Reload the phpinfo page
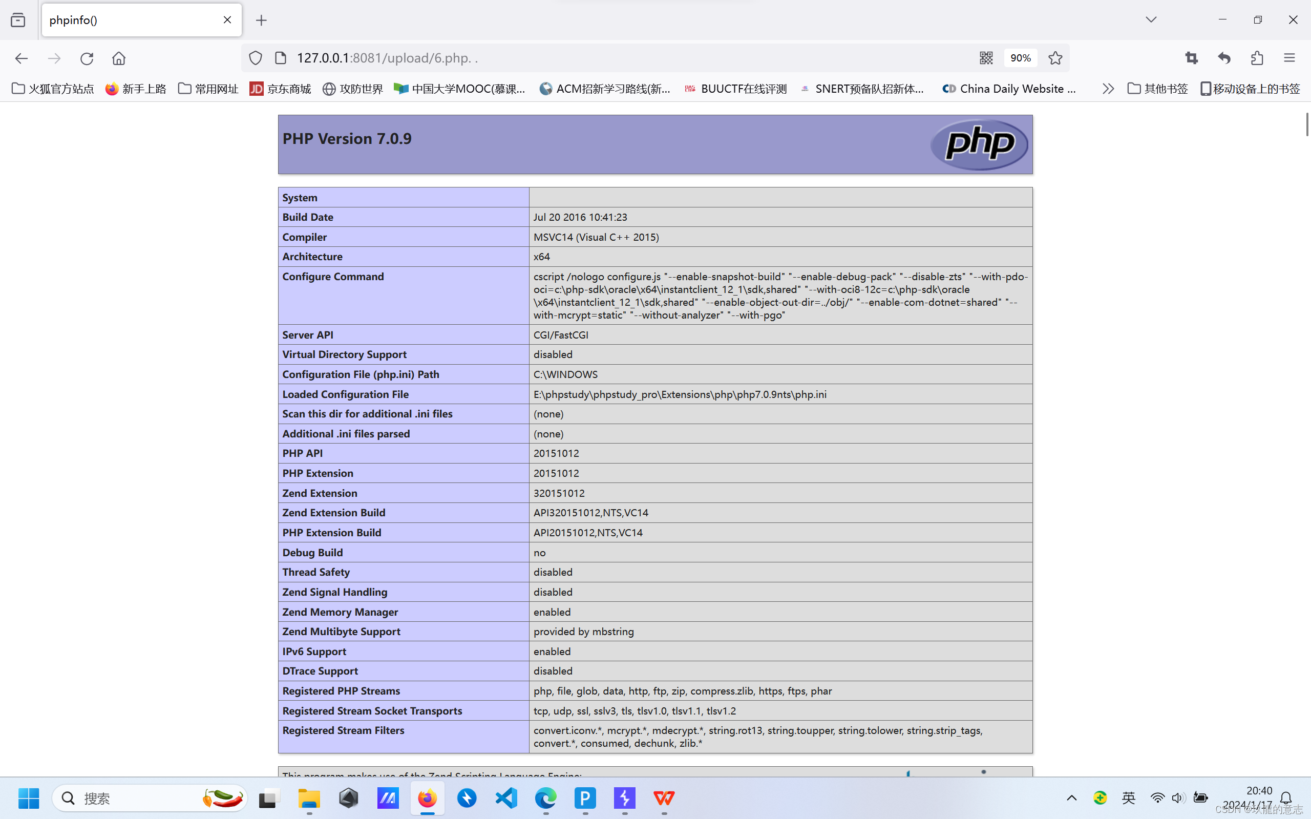The width and height of the screenshot is (1311, 819). click(x=87, y=58)
